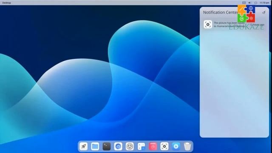The width and height of the screenshot is (272, 153).
Task: Open the volume control in the top bar
Action: click(x=250, y=3)
